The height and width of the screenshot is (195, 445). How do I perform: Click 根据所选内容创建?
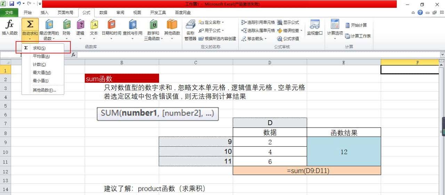coord(217,39)
